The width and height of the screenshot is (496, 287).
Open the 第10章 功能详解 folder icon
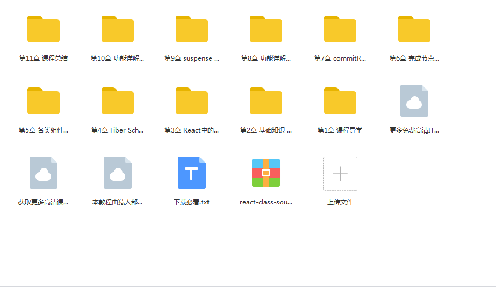[118, 30]
